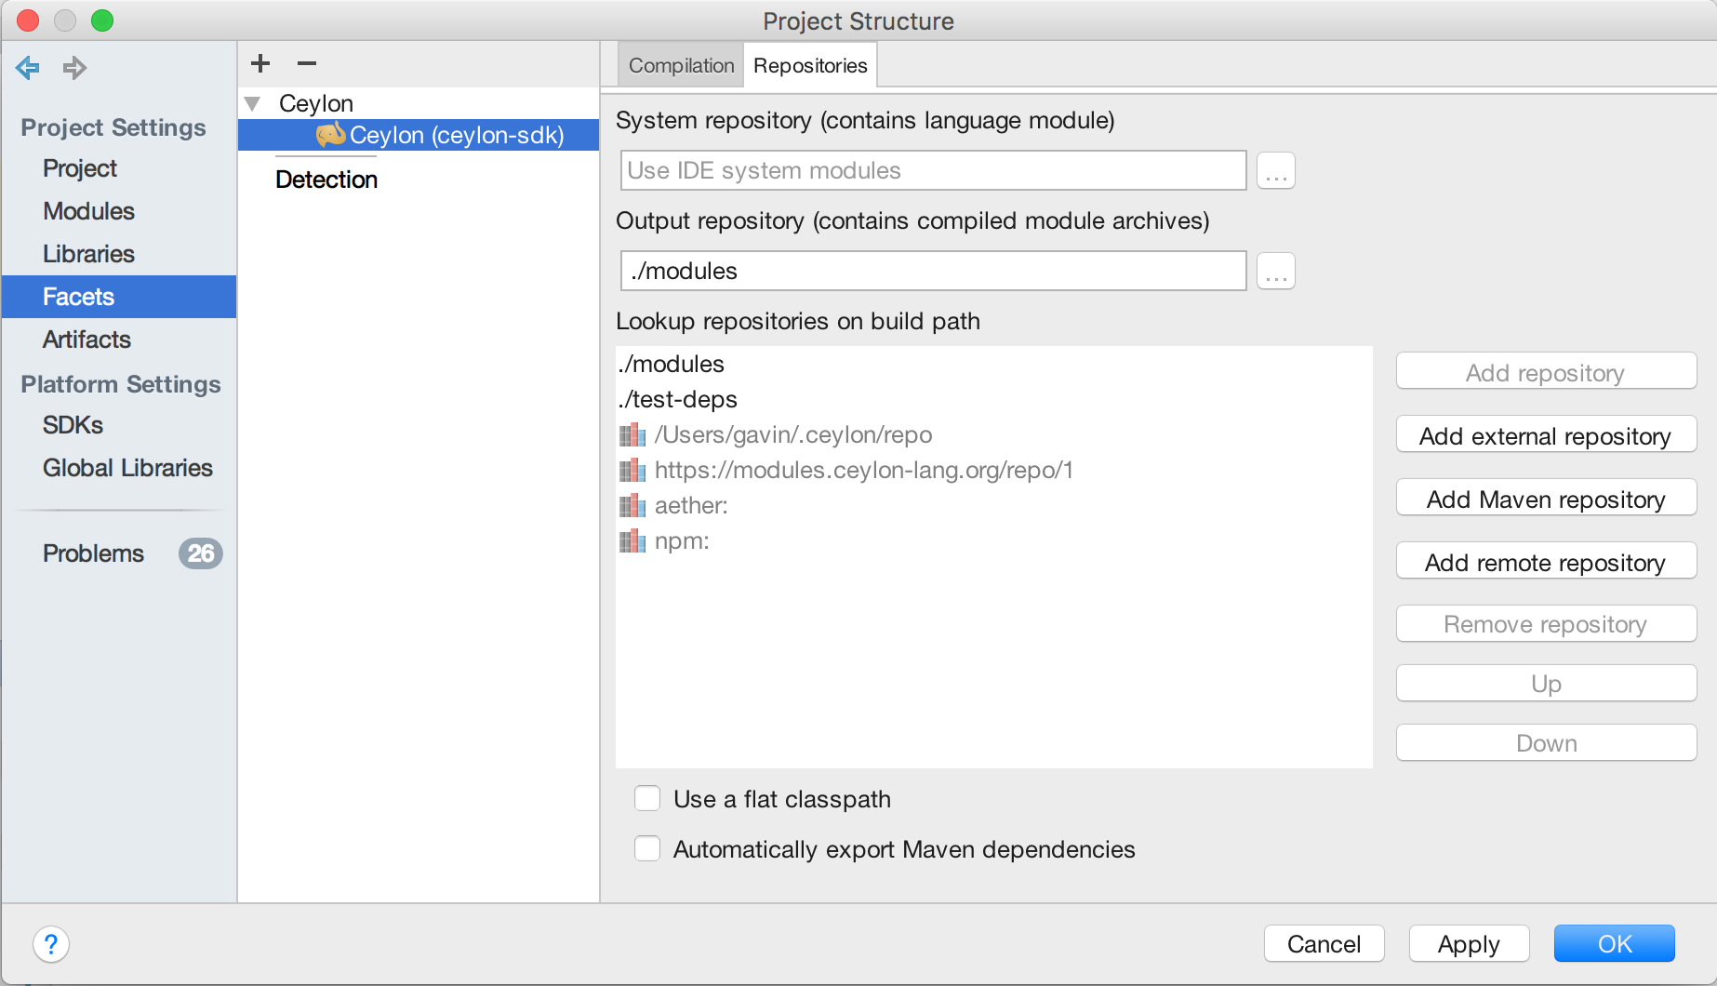Switch to the Compilation tab

pyautogui.click(x=681, y=65)
